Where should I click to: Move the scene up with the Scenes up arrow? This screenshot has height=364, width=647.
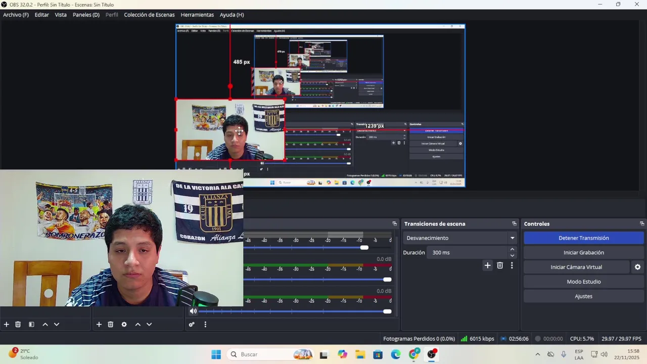tap(45, 325)
